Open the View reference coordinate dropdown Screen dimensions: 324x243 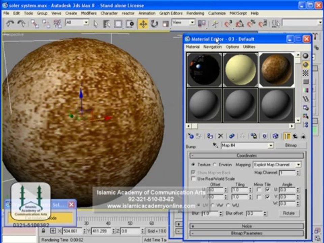(192, 22)
